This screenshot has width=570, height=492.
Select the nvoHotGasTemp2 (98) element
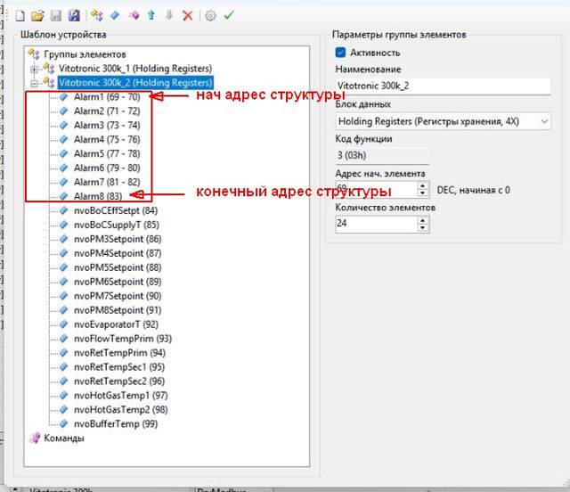(121, 409)
